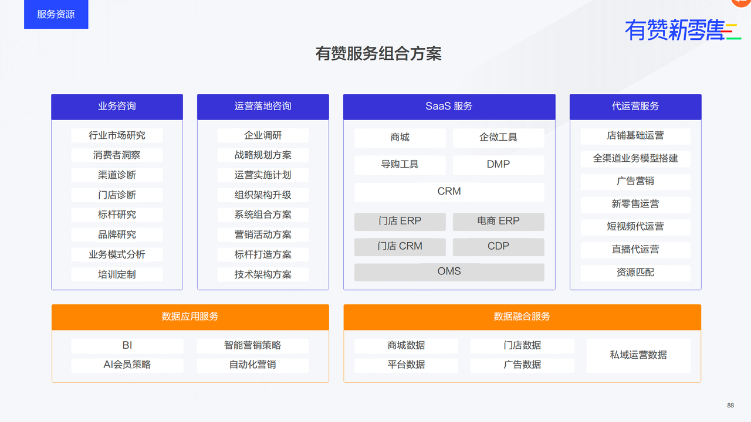This screenshot has height=422, width=751.
Task: Click the gray 门店 ERP box
Action: [x=400, y=222]
